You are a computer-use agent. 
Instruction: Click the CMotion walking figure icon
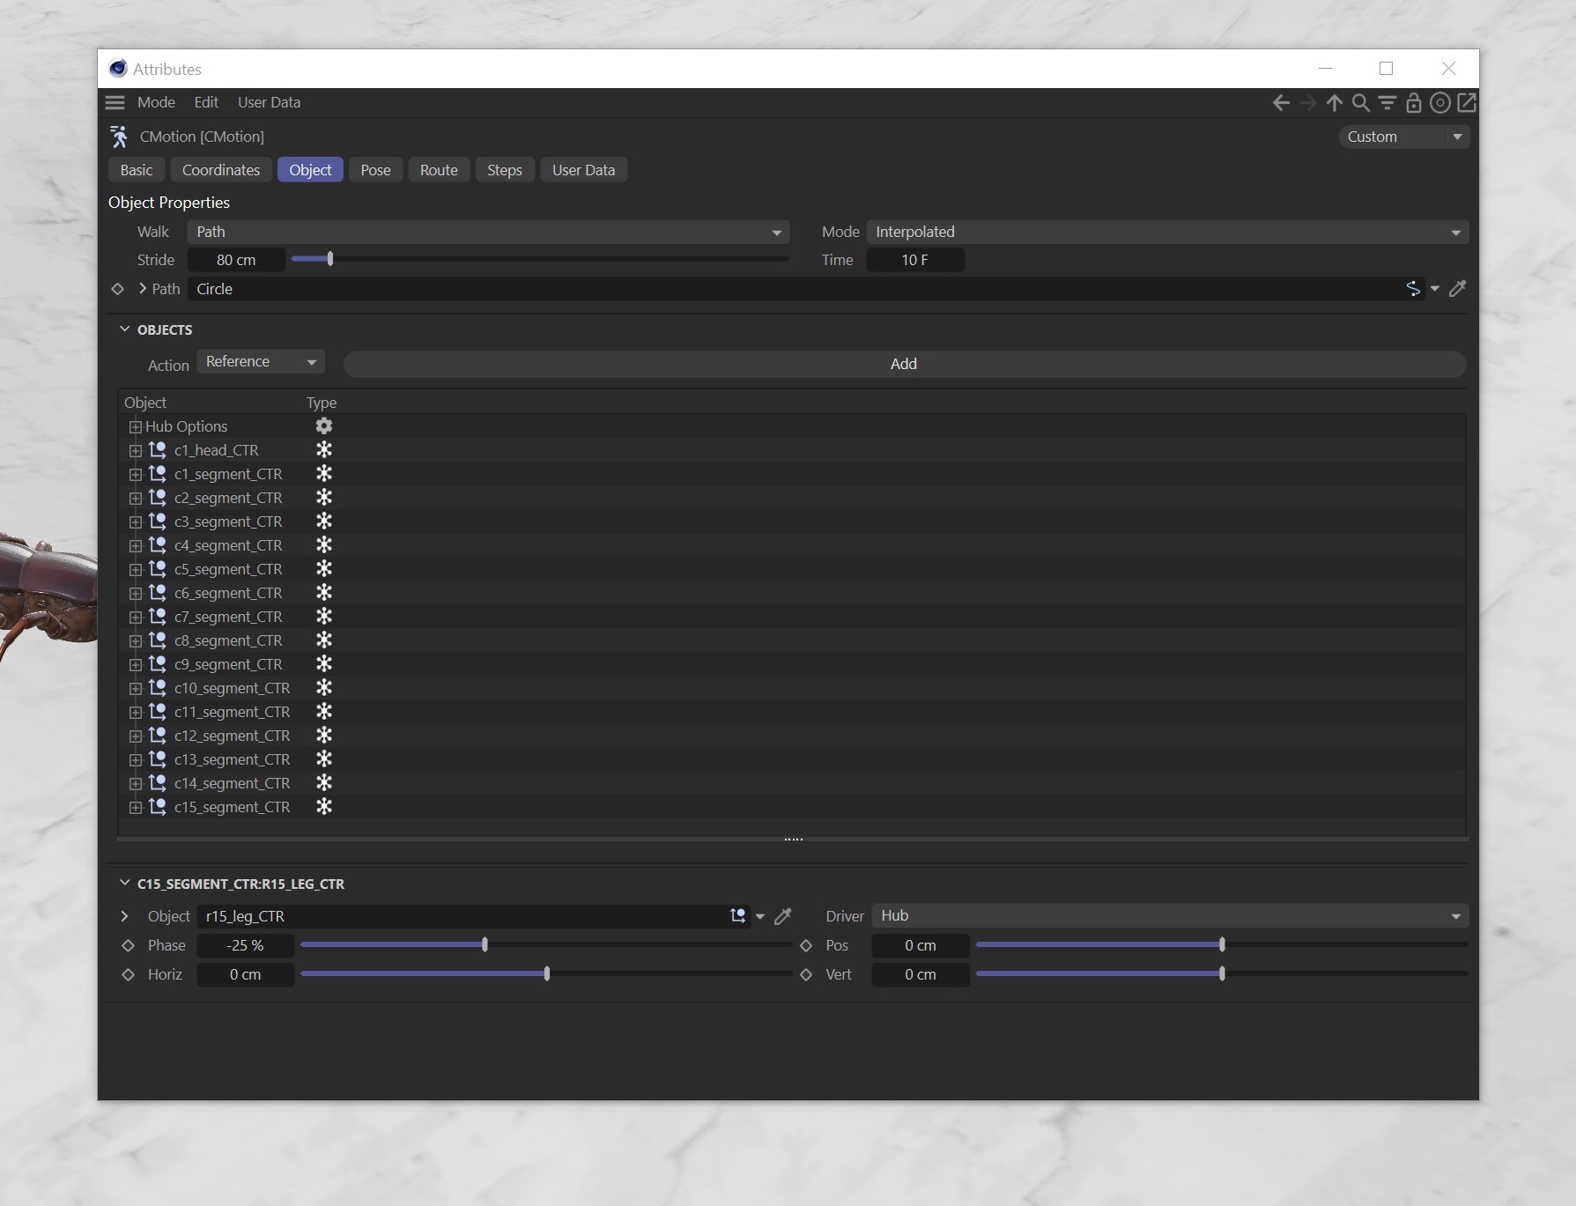119,137
